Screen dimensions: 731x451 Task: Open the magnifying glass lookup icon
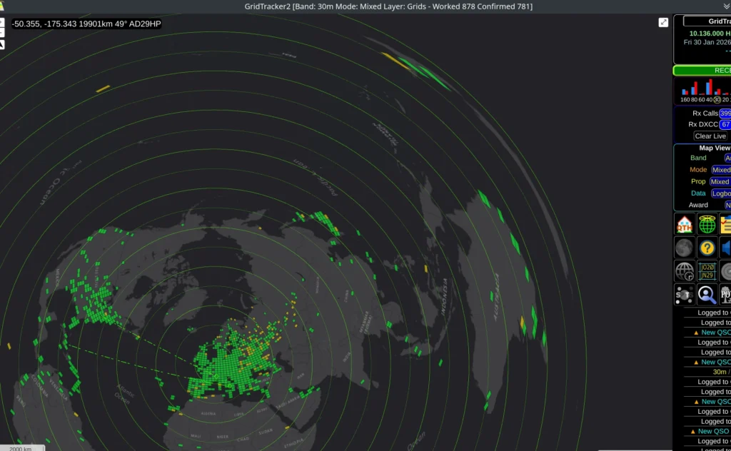(707, 294)
